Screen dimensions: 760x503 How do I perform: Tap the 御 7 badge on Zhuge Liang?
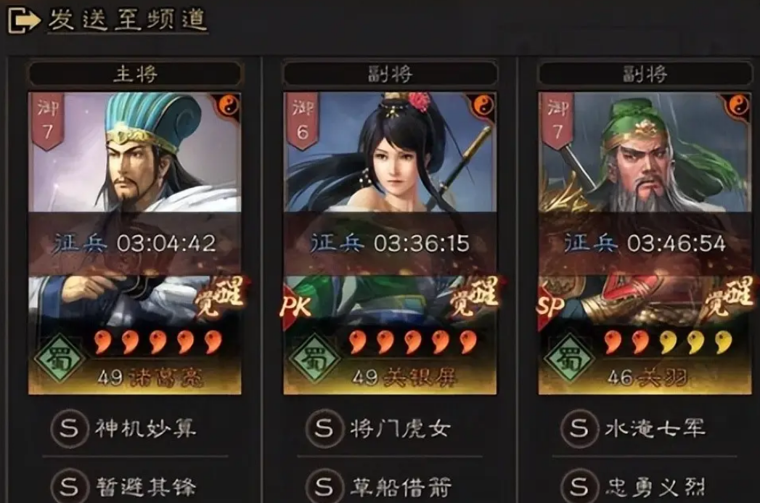[x=47, y=120]
